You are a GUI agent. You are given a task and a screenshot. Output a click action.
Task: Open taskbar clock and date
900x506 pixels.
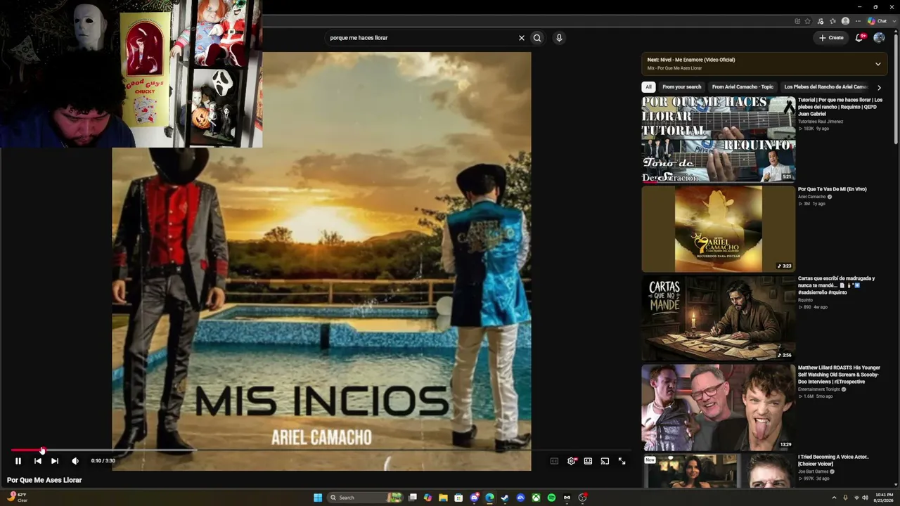pos(884,498)
